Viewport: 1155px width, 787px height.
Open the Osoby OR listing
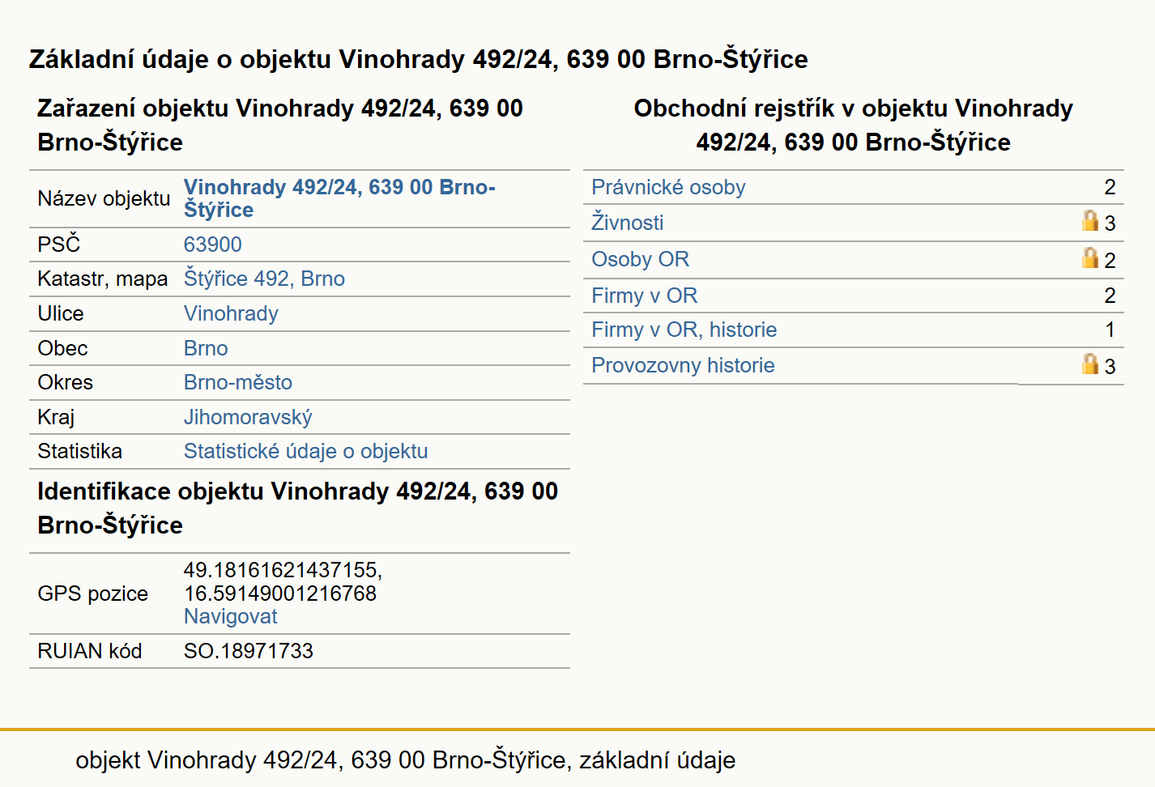(x=640, y=259)
